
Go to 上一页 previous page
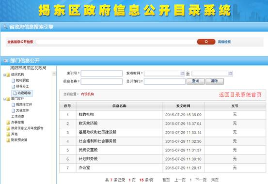point(180,180)
